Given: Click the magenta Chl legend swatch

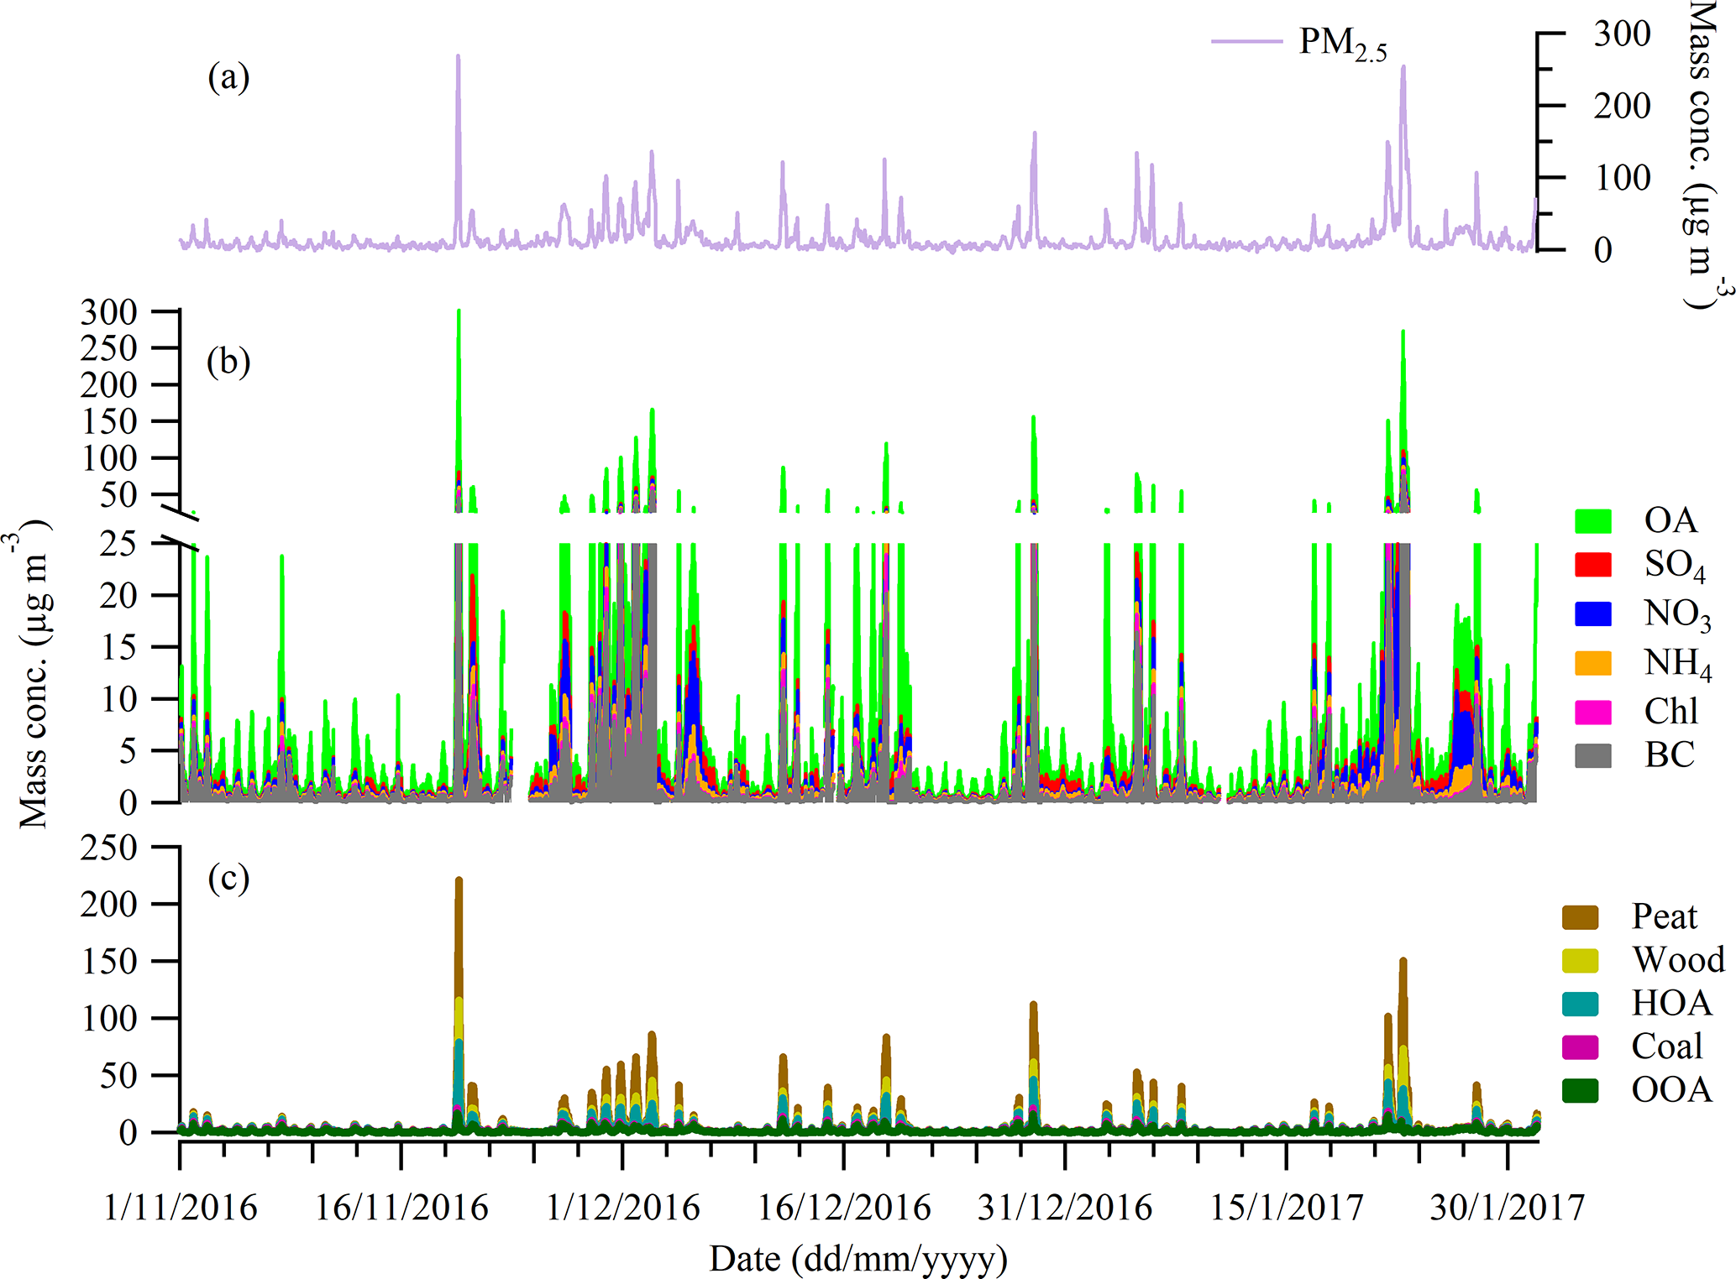Looking at the screenshot, I should coord(1592,713).
